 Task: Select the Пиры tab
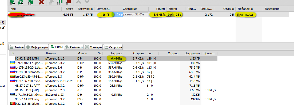click(x=57, y=47)
